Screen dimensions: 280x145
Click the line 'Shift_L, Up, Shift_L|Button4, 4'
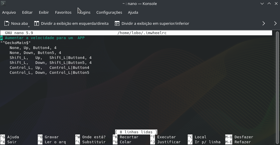coord(51,58)
